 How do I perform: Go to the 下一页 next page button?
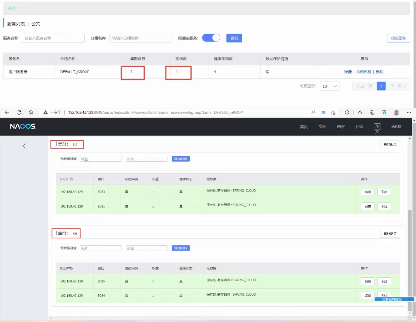[x=398, y=86]
